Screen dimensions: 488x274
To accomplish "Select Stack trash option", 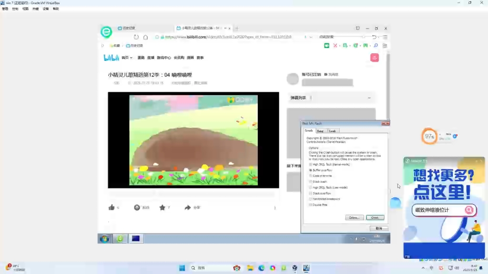I will tap(318, 182).
